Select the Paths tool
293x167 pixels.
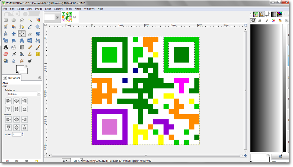click(x=22, y=27)
